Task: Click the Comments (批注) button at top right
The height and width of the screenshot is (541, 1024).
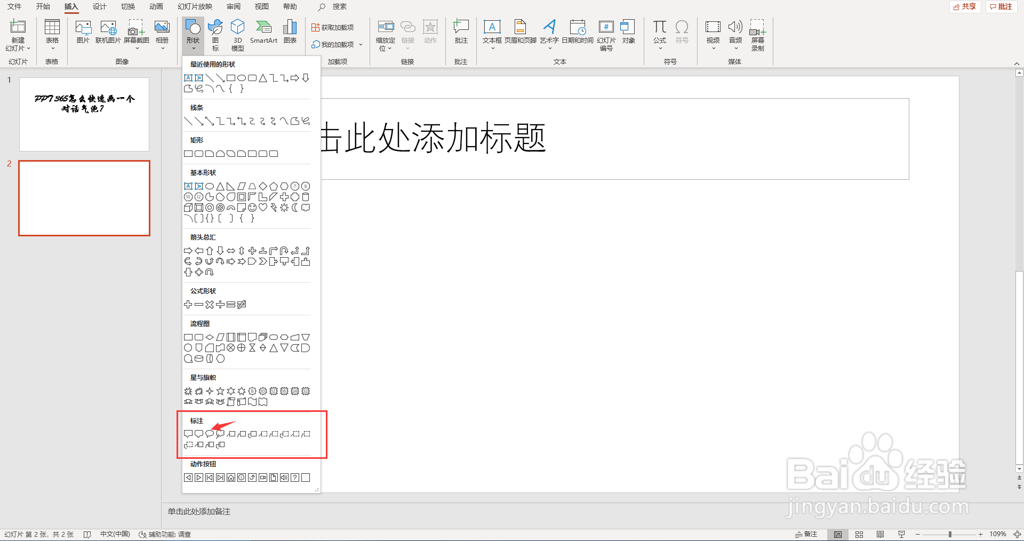Action: click(1001, 6)
